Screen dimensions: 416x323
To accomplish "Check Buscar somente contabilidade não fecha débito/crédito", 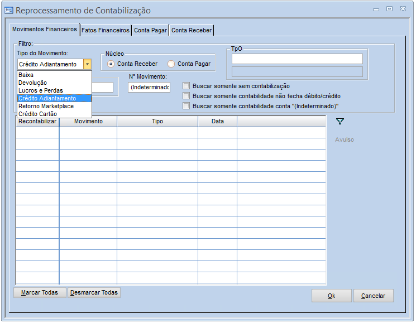I will coord(187,96).
